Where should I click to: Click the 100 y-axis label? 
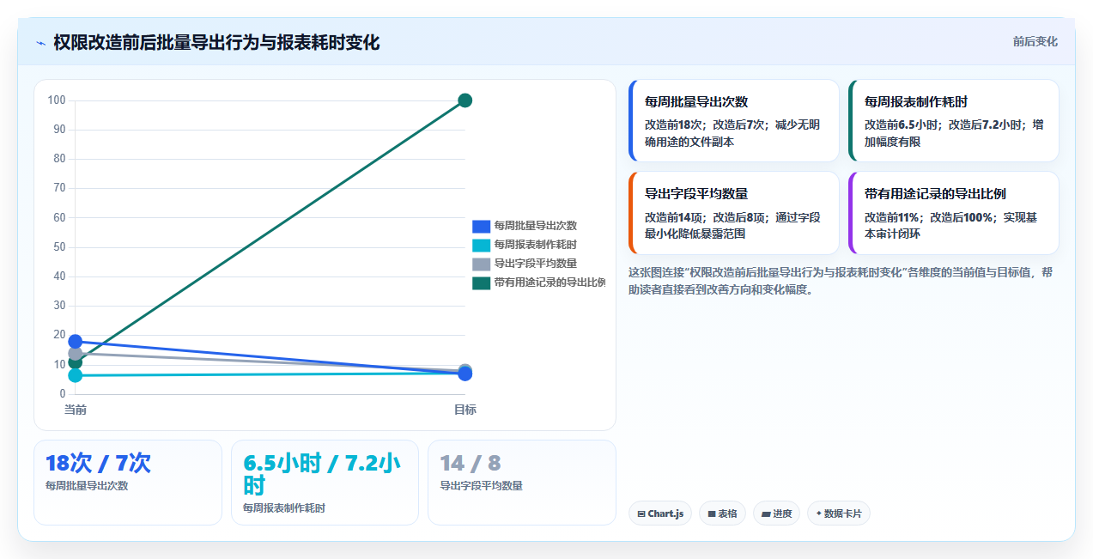[x=57, y=100]
